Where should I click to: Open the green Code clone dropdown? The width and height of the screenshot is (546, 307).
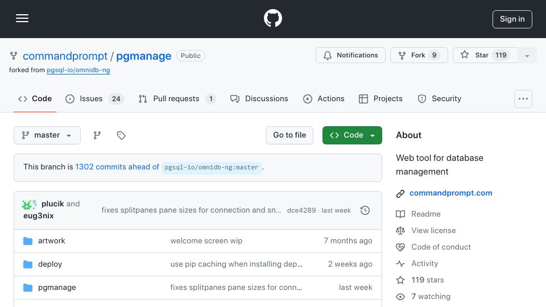[x=352, y=135]
